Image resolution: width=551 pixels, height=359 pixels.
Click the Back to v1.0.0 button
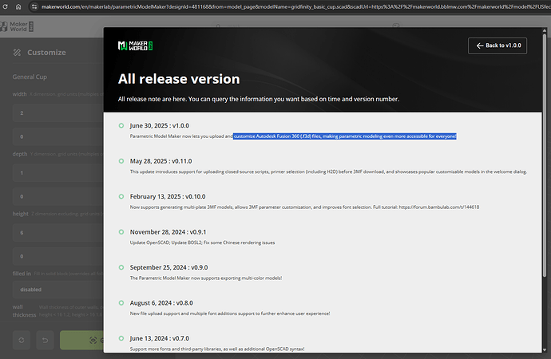(x=497, y=45)
